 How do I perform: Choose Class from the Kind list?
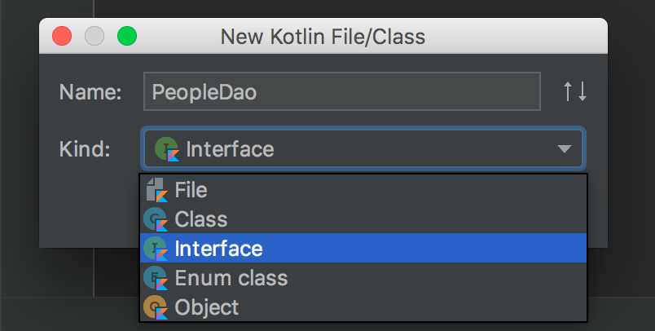click(x=363, y=219)
